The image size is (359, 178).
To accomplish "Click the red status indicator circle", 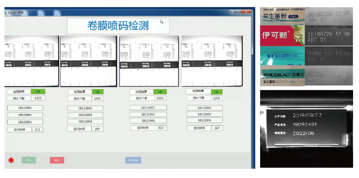I will coord(11,160).
